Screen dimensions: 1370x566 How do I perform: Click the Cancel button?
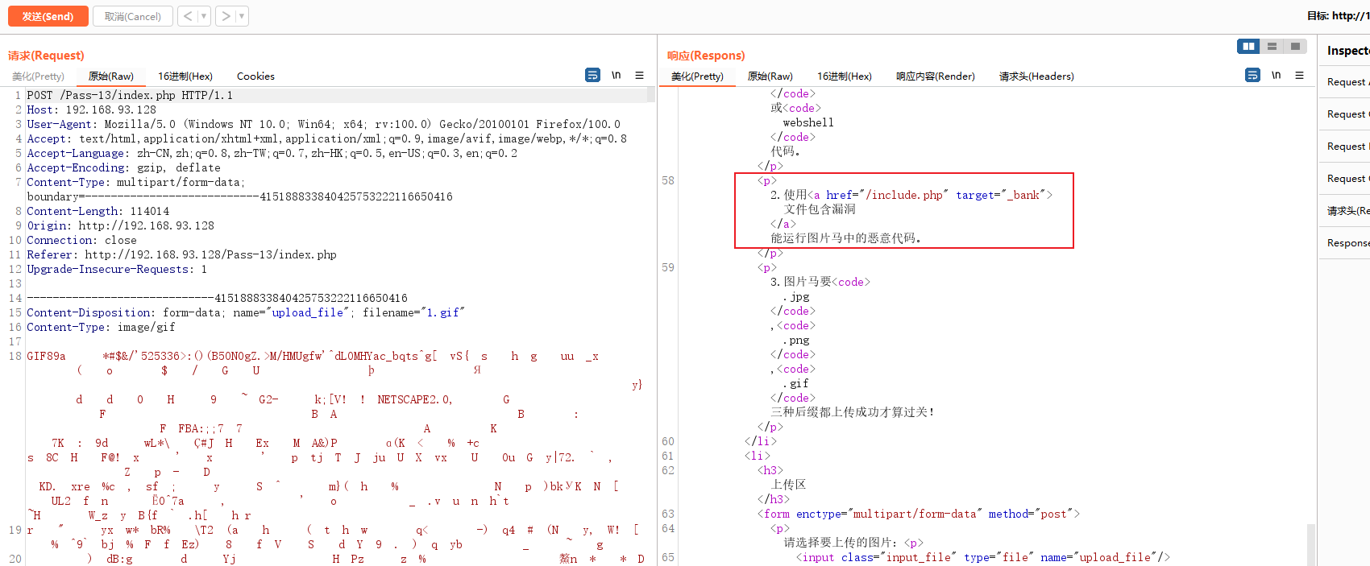[132, 16]
